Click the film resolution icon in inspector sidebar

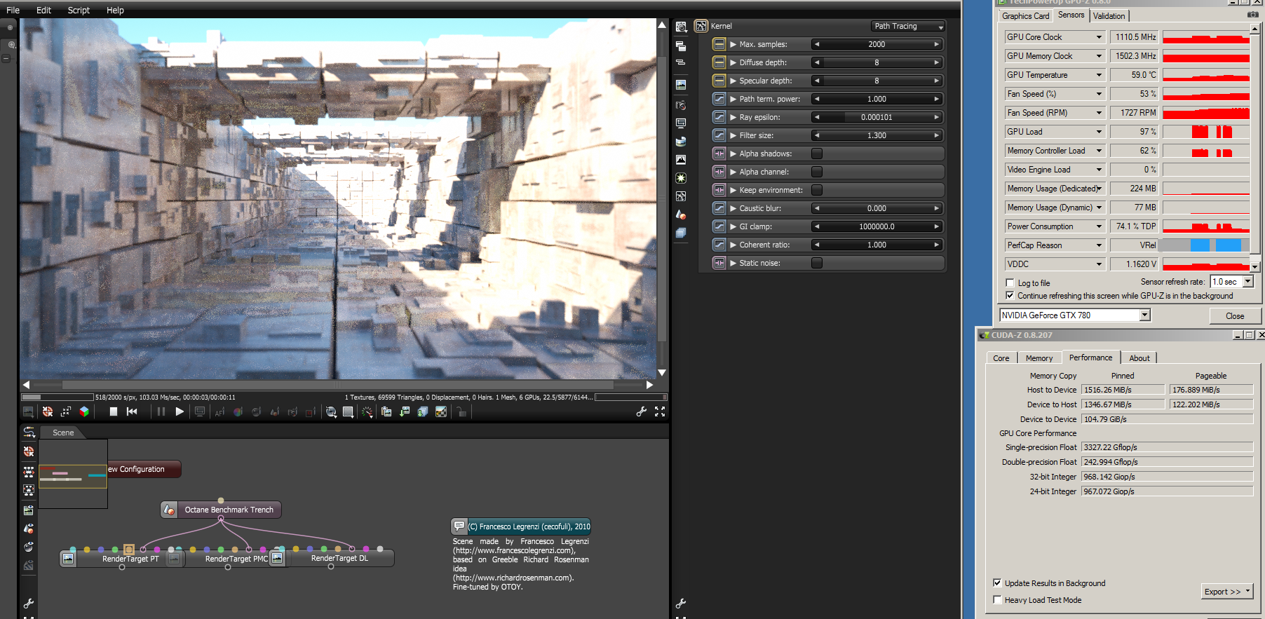coord(681,123)
